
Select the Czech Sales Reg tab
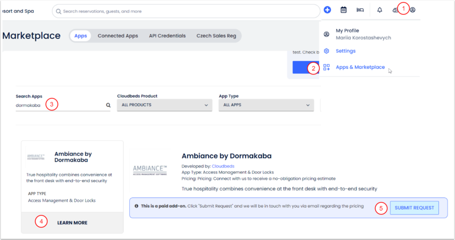coord(216,36)
